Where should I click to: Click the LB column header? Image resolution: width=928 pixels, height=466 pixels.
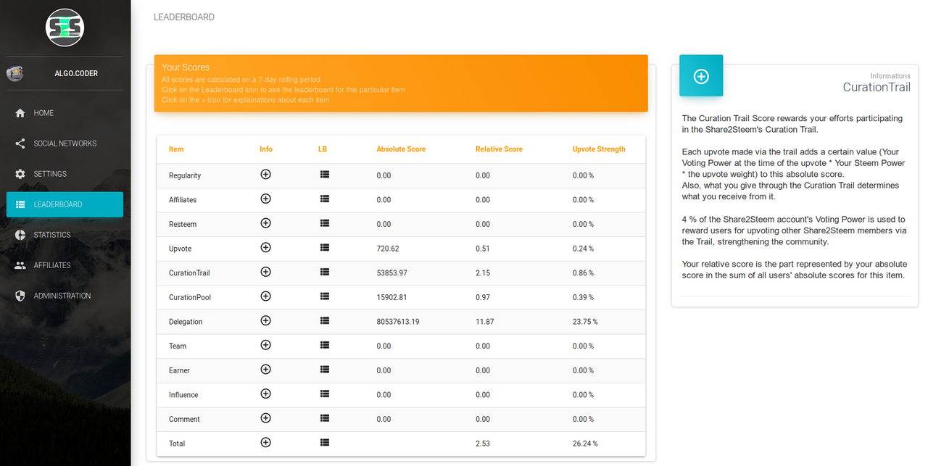coord(323,149)
